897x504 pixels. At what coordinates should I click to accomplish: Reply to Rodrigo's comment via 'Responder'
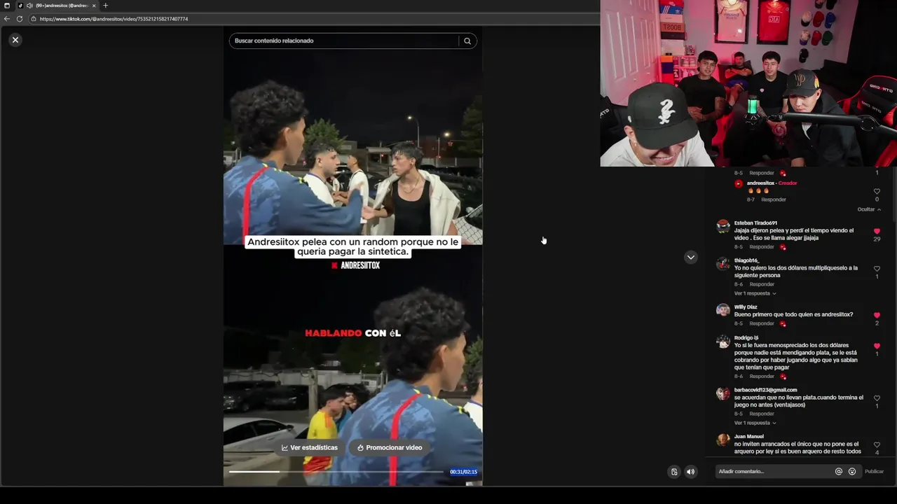click(762, 377)
